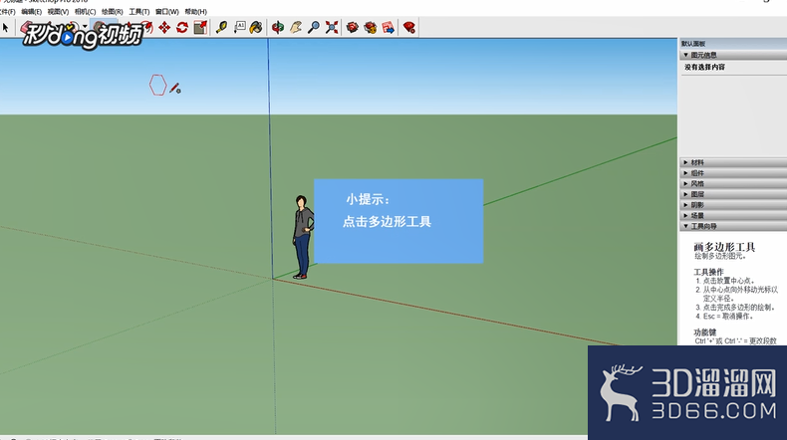
Task: Click the Zoom Extents tool
Action: click(x=332, y=27)
